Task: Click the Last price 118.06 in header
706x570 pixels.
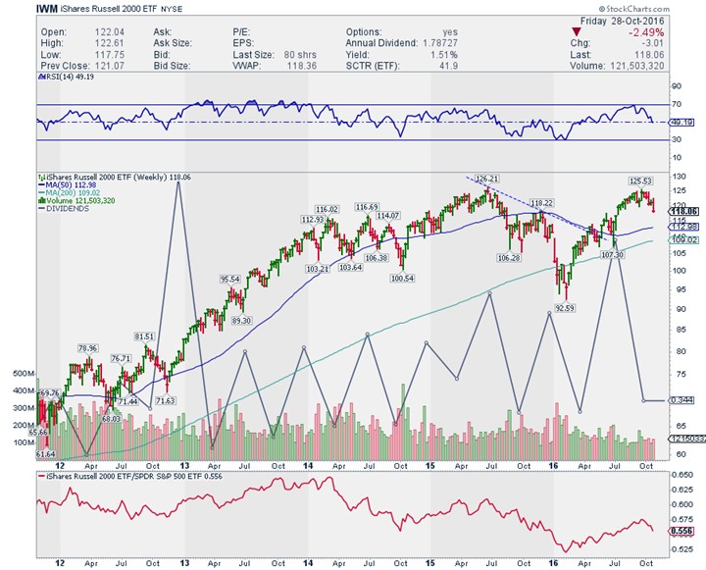Action: click(649, 55)
